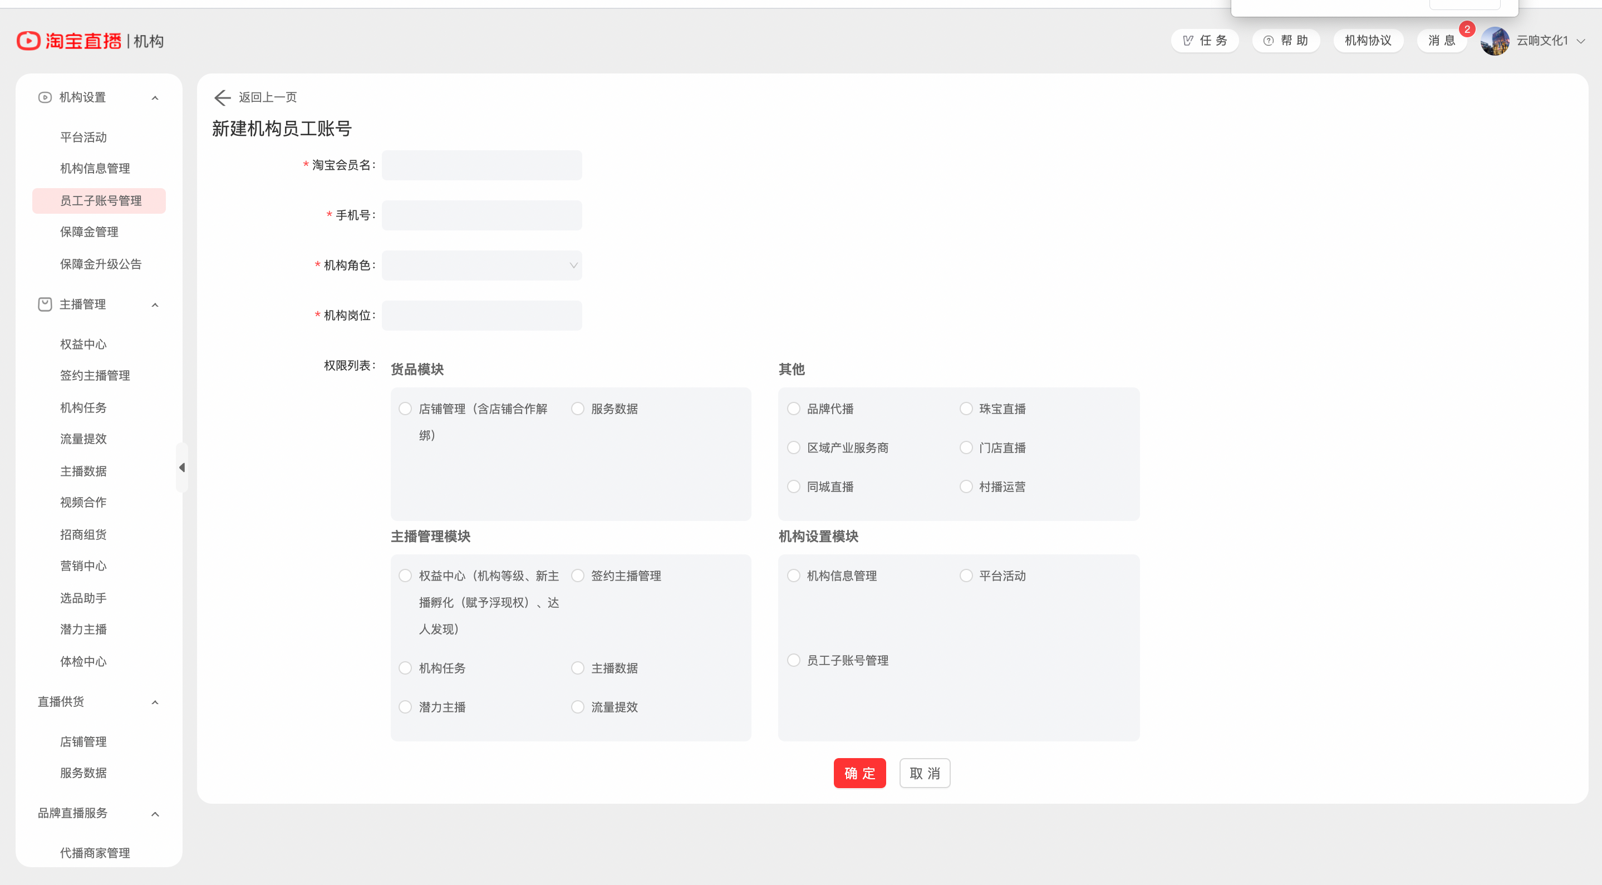The height and width of the screenshot is (885, 1602).
Task: Open 机构协议 agreement button
Action: pos(1368,41)
